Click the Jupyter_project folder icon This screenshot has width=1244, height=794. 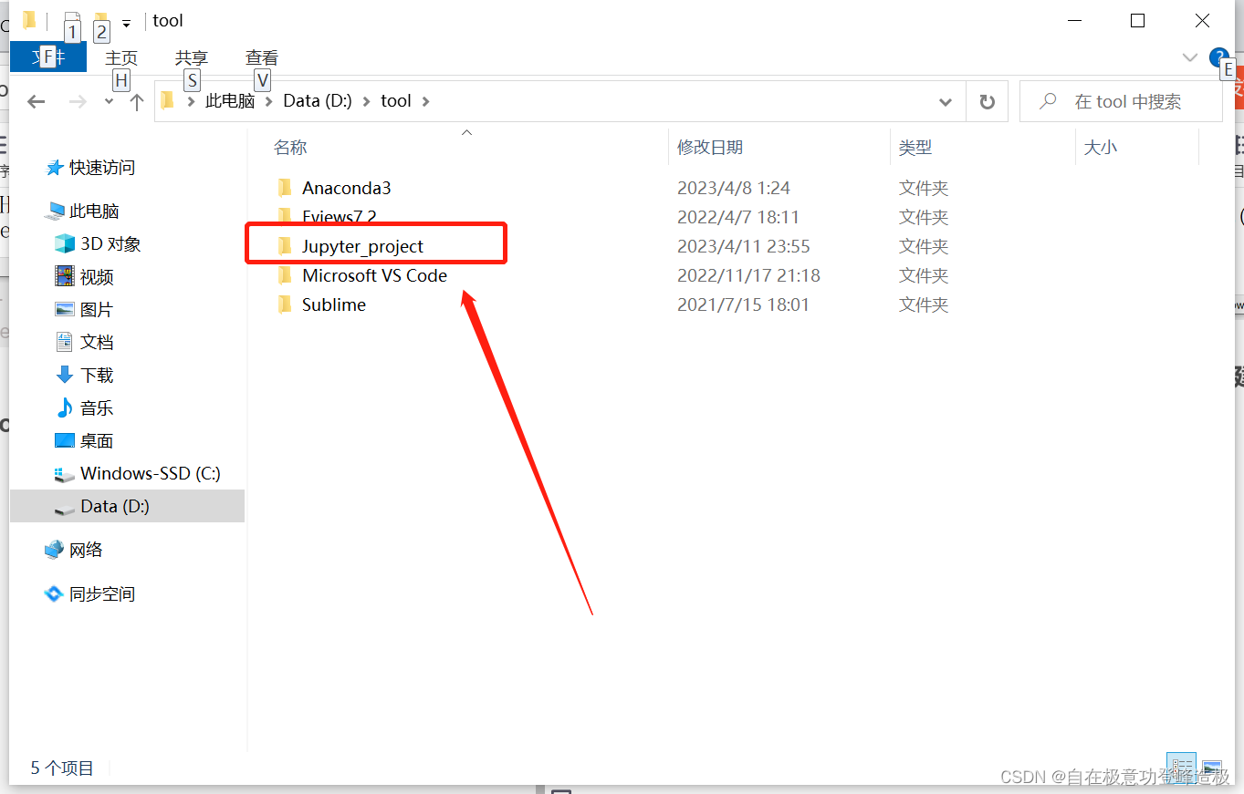284,246
